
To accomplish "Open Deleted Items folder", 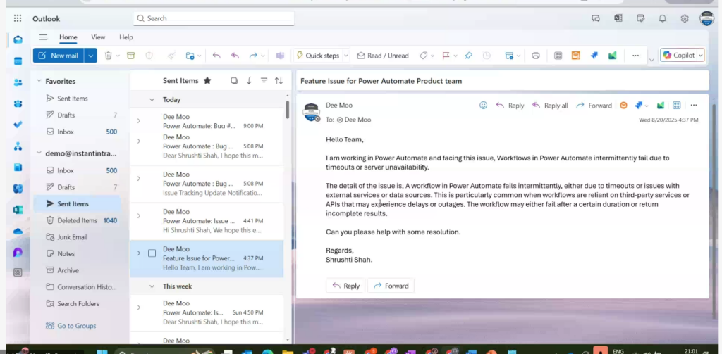I will pyautogui.click(x=77, y=220).
